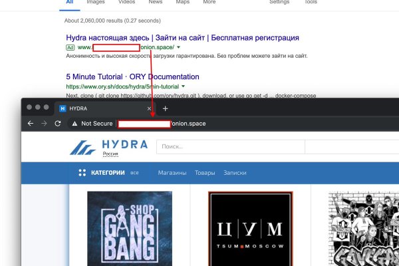Open the Hydra настоящая здесь ad link

pyautogui.click(x=182, y=38)
